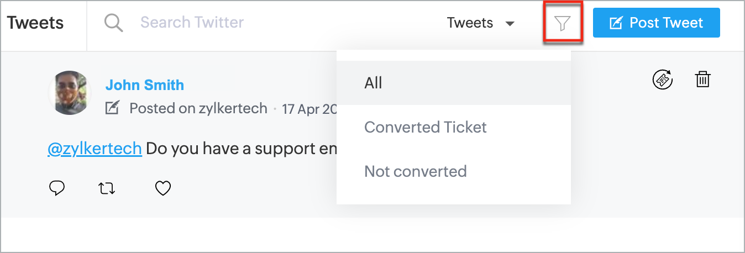Screen dimensions: 745x253
Task: Click the magnifying glass search icon
Action: click(x=113, y=23)
